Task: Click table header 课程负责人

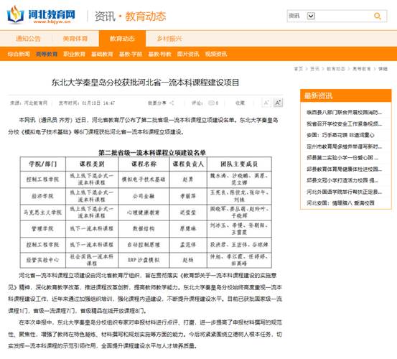Action: point(188,164)
